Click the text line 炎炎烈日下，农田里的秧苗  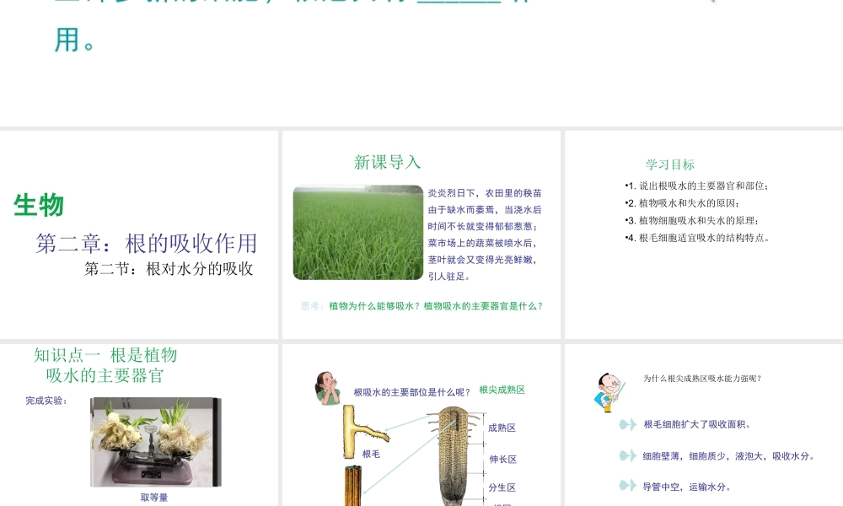coord(485,193)
